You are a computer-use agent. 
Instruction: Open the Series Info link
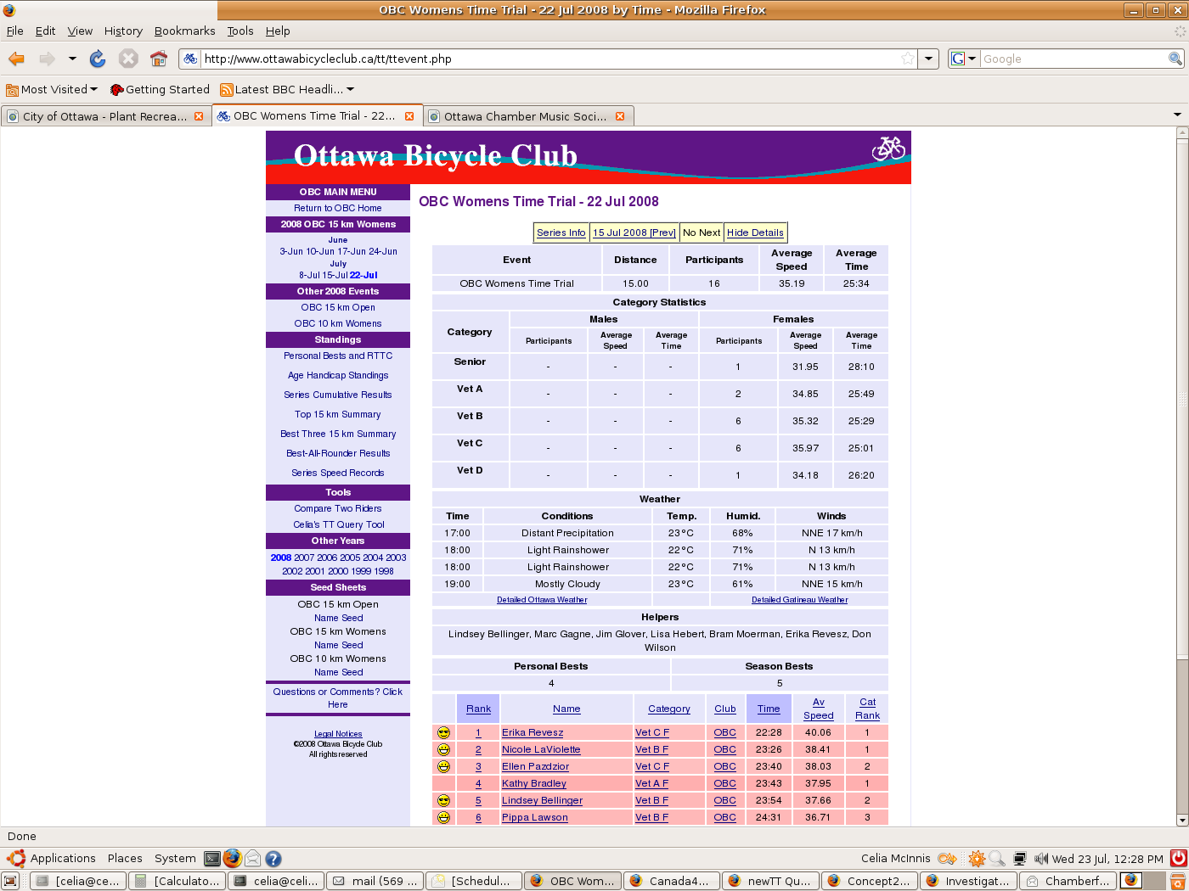(561, 233)
